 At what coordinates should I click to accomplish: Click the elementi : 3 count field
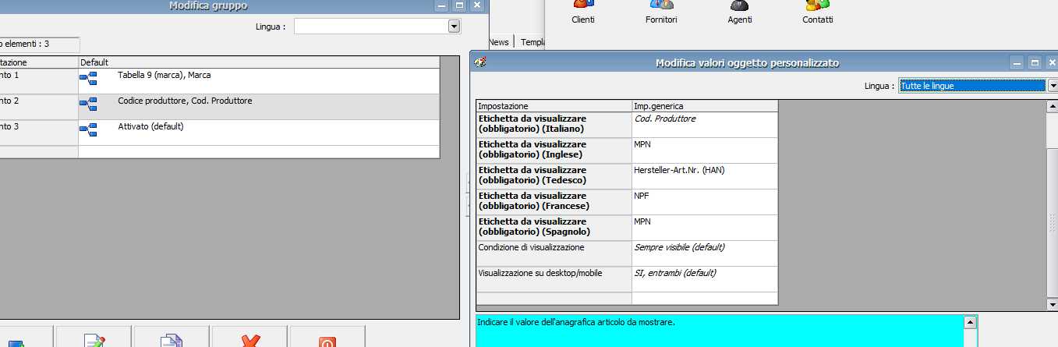(39, 44)
